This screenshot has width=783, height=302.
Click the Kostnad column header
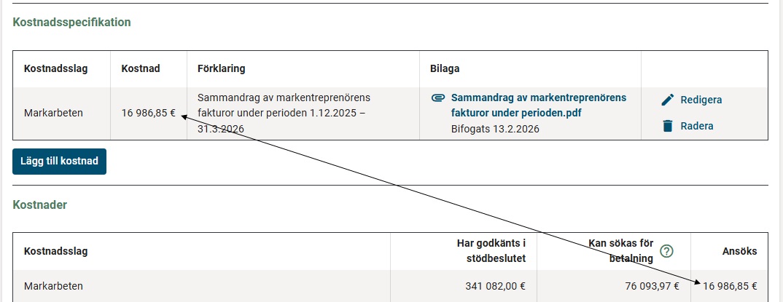tap(141, 68)
